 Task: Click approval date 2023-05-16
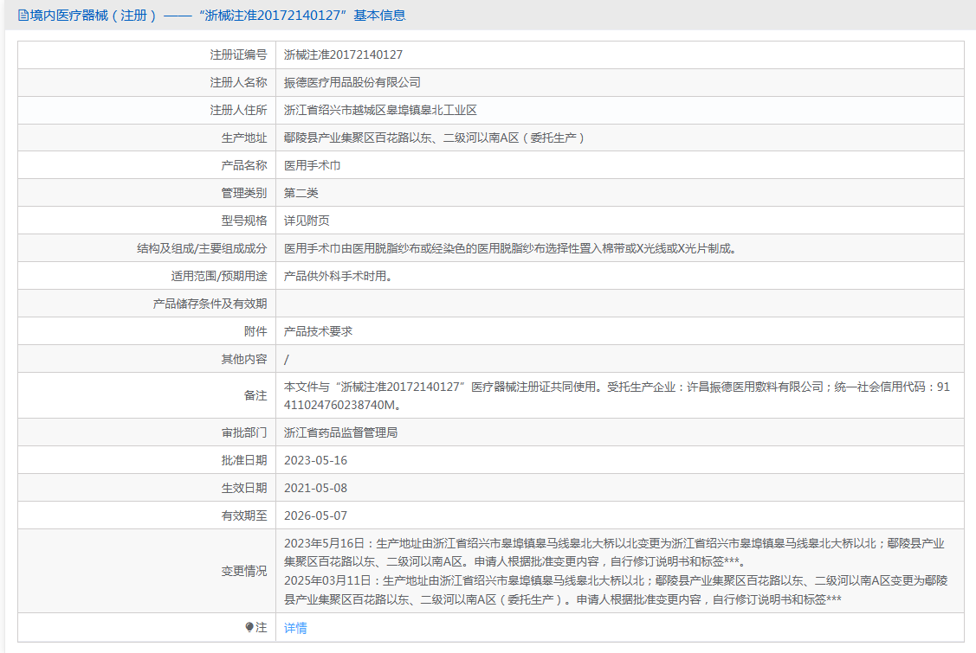(315, 461)
